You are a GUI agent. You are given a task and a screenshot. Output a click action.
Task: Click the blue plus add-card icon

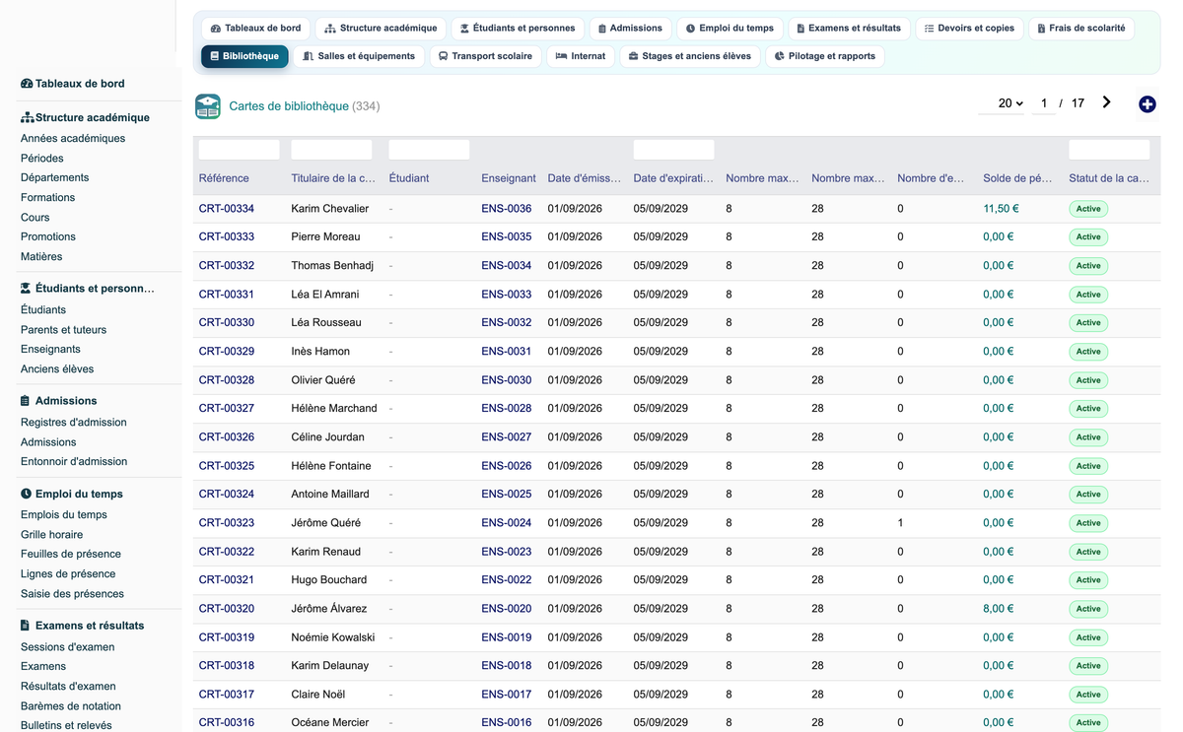pyautogui.click(x=1147, y=104)
